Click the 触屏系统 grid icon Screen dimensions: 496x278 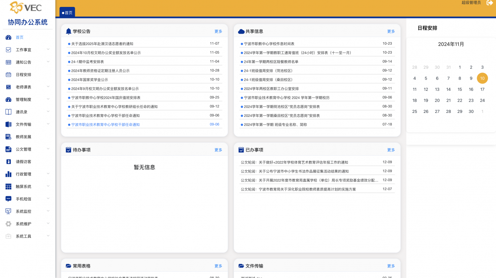coord(8,187)
